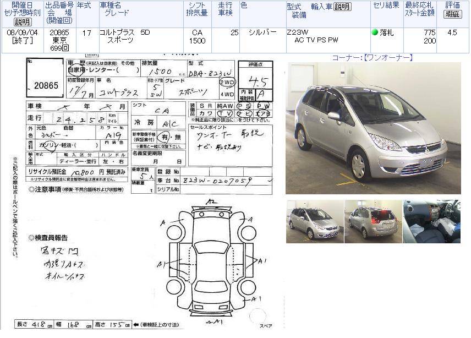Click the mileage value 25

(234, 32)
